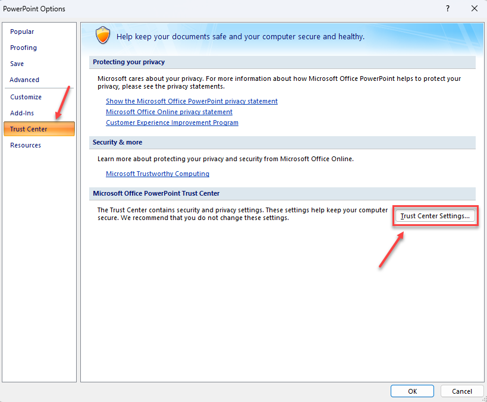Select Add-Ins from the sidebar

[x=22, y=113]
